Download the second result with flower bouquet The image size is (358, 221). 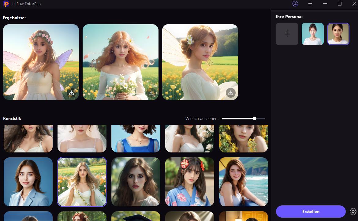tap(151, 92)
